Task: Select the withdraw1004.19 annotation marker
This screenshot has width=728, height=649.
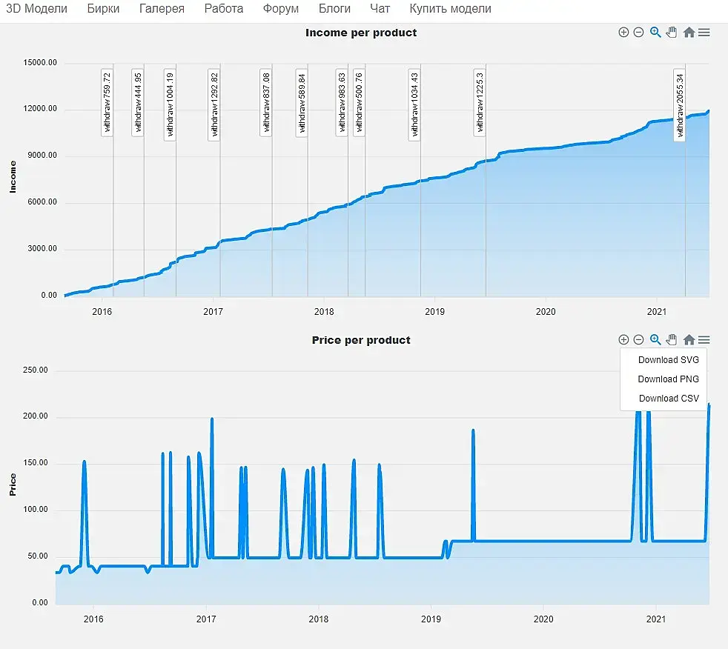Action: 170,104
